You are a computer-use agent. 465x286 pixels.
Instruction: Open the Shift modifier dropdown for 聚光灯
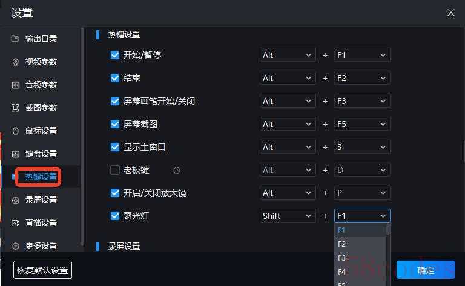pyautogui.click(x=288, y=216)
